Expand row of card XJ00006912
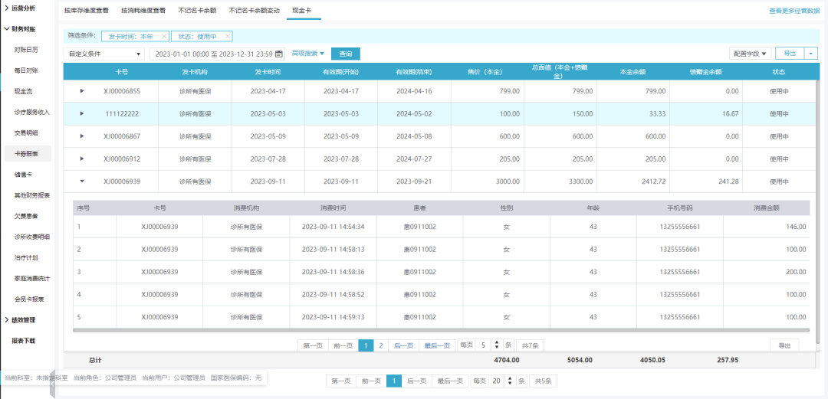The width and height of the screenshot is (828, 399). (82, 159)
